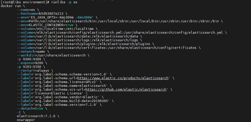
Task: Select the ELASTIC_CONTAINER=true line
Action: pyautogui.click(x=47, y=25)
